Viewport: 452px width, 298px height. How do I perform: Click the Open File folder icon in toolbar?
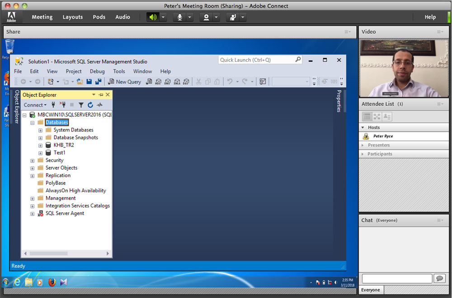(x=80, y=82)
